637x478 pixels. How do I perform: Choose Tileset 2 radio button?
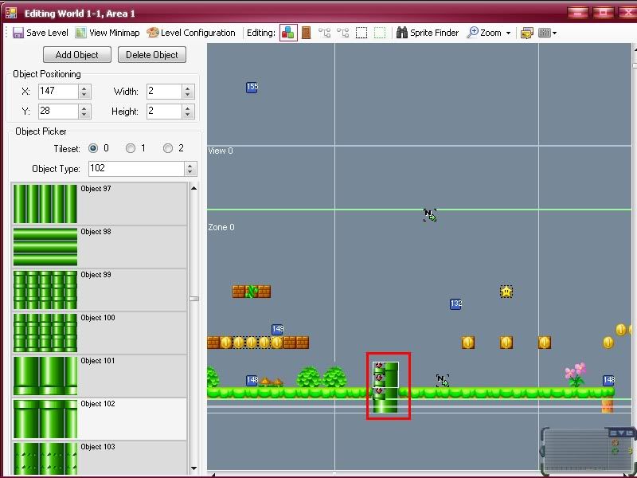coord(168,148)
